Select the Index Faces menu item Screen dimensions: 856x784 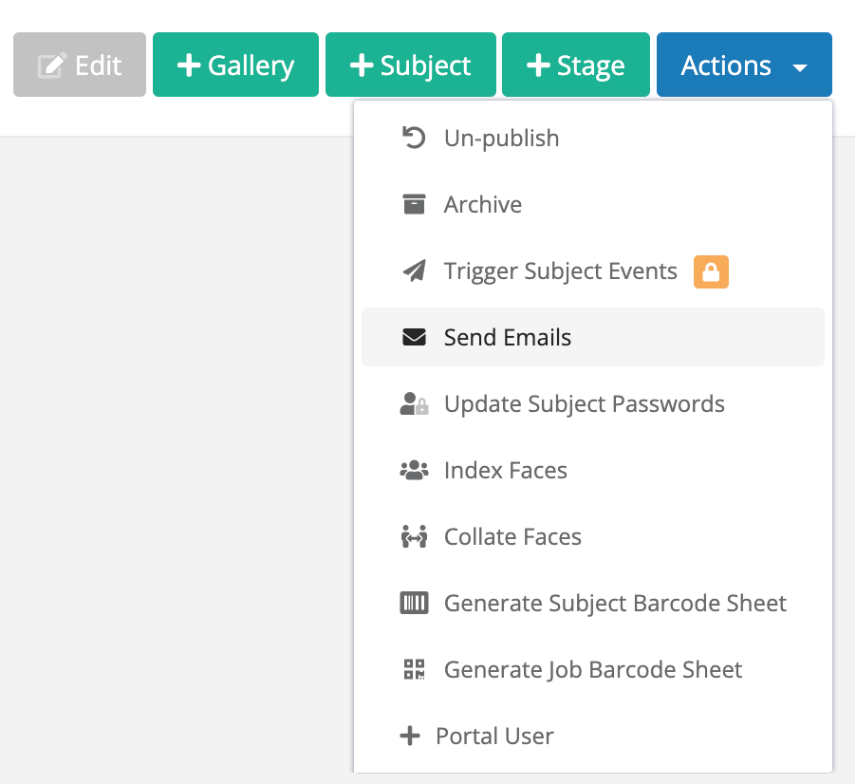click(593, 470)
